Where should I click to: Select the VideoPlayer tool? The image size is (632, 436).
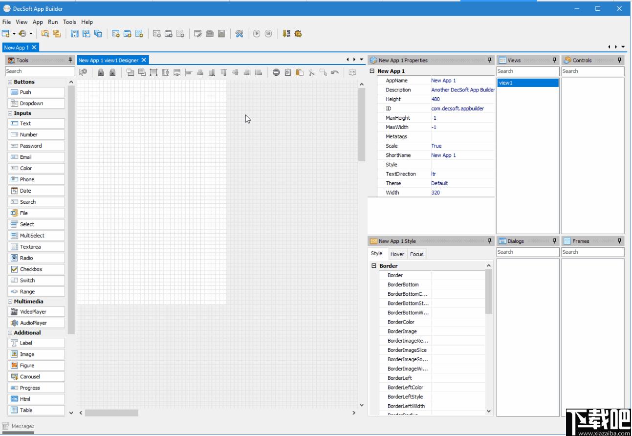(36, 312)
